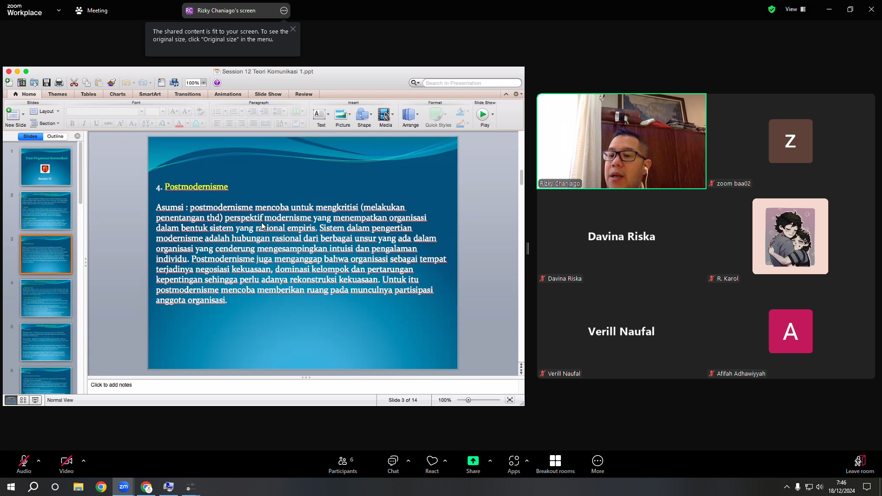Open the More options in Zoom toolbar

598,464
